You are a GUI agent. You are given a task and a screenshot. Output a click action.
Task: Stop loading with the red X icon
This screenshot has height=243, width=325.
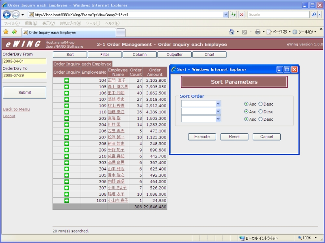point(241,15)
